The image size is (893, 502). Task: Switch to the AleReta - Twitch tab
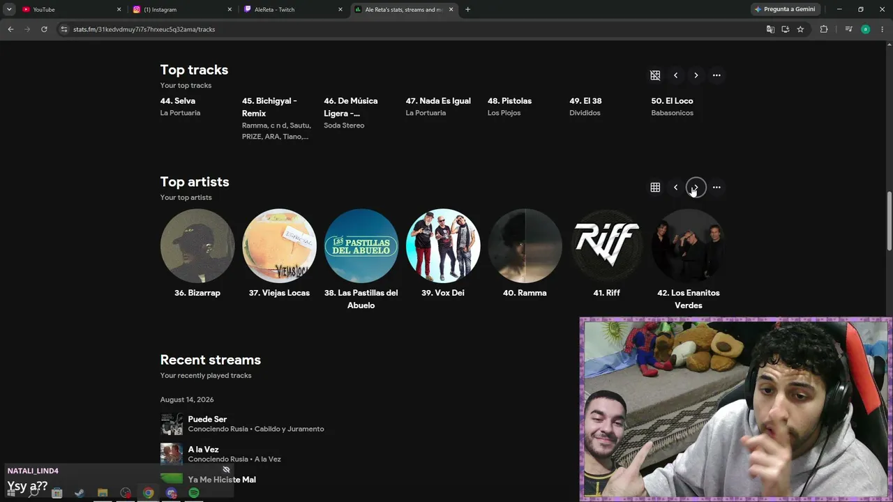293,10
